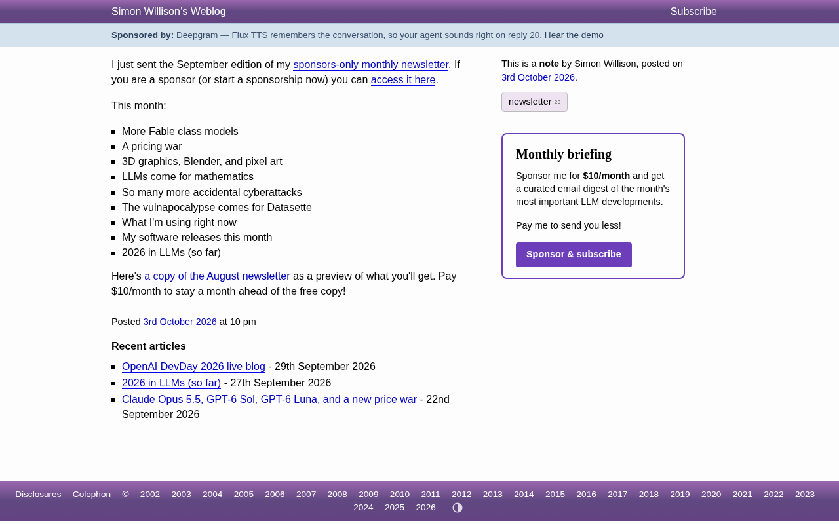Open the OpenAI DevDay 2026 live blog article
Viewport: 839px width, 524px height.
[193, 367]
